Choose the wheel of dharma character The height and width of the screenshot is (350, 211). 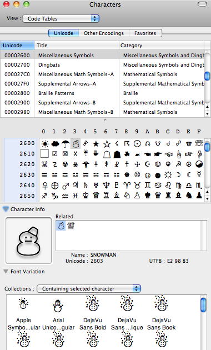[x=127, y=175]
